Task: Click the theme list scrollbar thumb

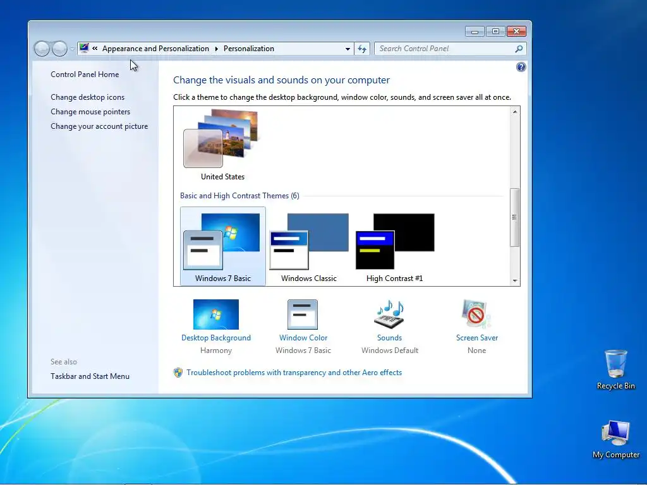Action: coord(514,217)
